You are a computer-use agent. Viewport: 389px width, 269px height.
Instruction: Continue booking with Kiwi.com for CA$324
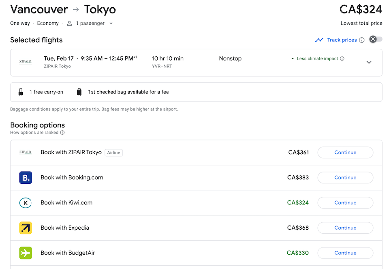(345, 203)
